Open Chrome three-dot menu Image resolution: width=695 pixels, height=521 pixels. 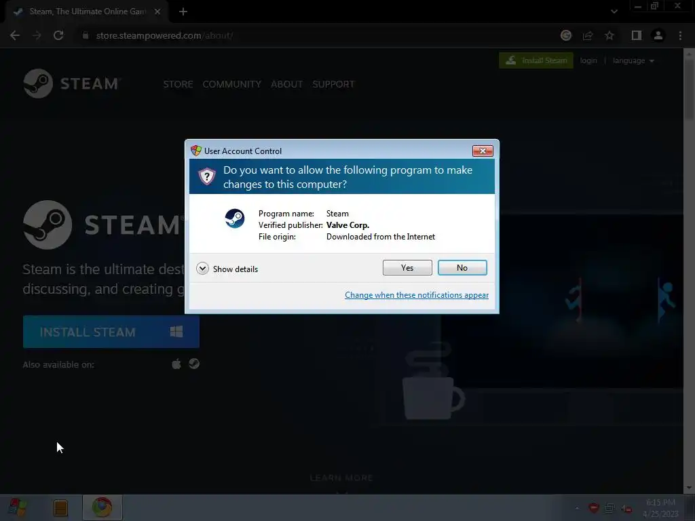click(680, 35)
